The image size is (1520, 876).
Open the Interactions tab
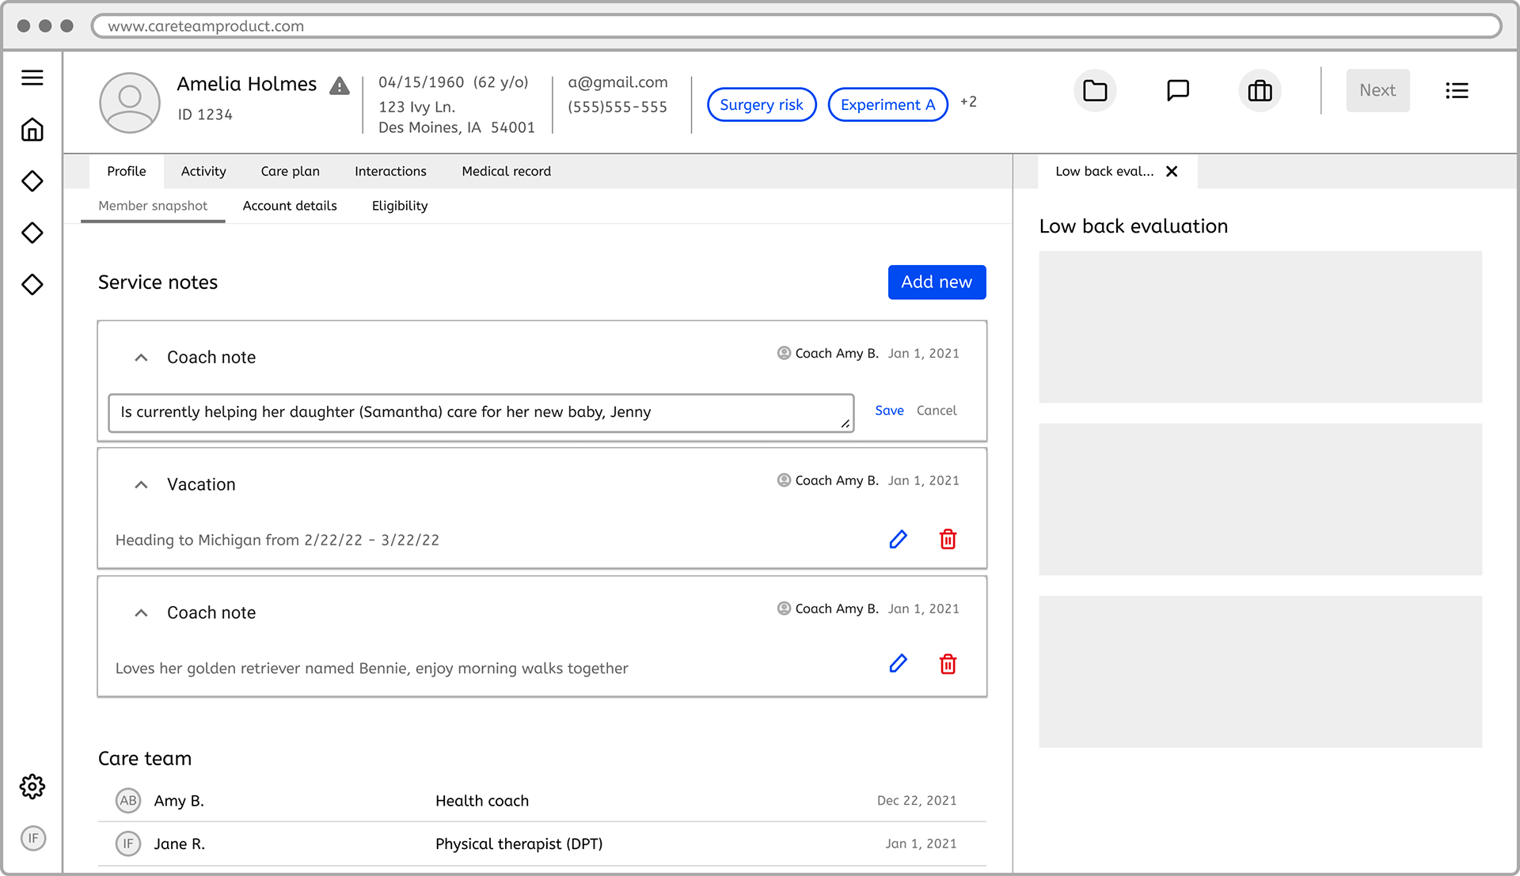click(x=390, y=171)
